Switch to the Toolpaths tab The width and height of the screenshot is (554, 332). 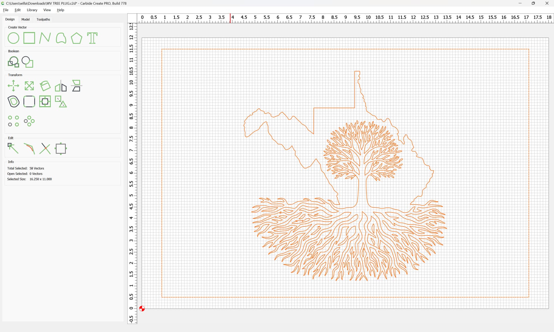pos(43,19)
